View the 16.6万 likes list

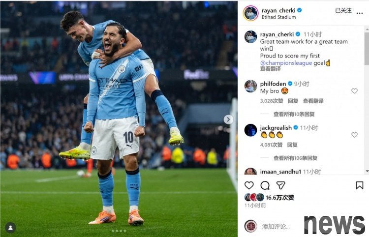280,198
